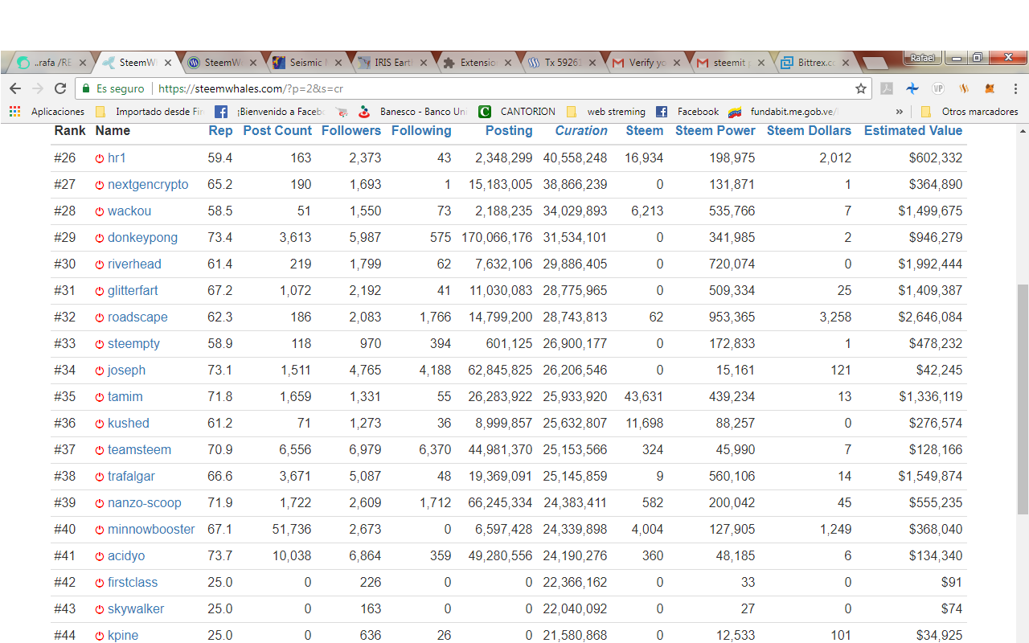Sort table by Post Count column
The height and width of the screenshot is (643, 1029).
[x=277, y=131]
